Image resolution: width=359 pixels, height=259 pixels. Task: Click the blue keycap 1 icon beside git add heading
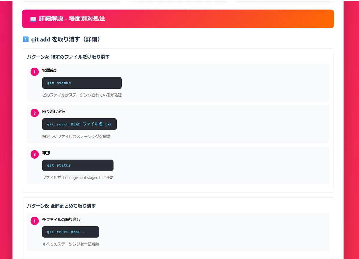point(26,39)
